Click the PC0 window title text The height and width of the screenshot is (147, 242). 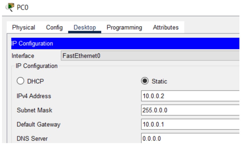coord(22,7)
